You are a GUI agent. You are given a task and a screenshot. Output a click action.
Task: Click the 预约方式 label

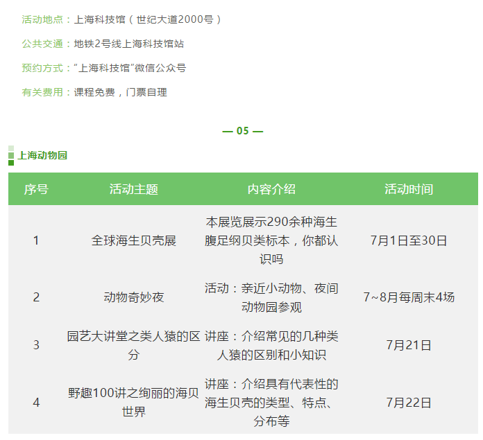(42, 68)
